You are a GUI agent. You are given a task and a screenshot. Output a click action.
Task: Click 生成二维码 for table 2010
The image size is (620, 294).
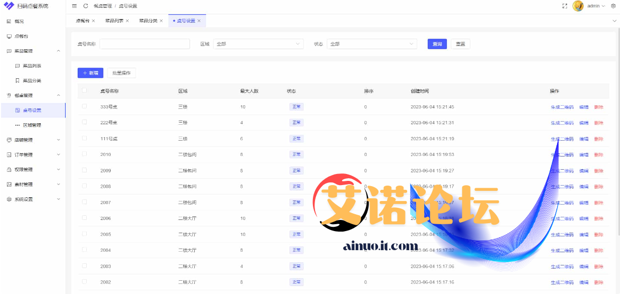click(x=562, y=155)
